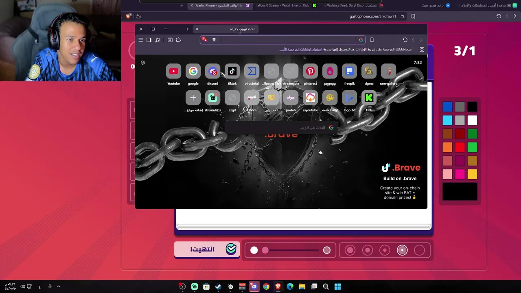Open the logo 3d shortcut tile

click(x=349, y=98)
